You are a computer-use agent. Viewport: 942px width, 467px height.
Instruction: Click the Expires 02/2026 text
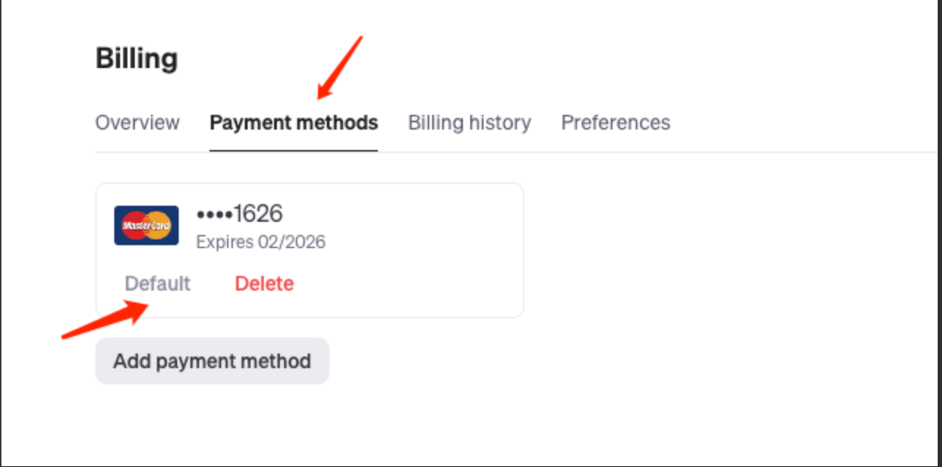pos(261,242)
